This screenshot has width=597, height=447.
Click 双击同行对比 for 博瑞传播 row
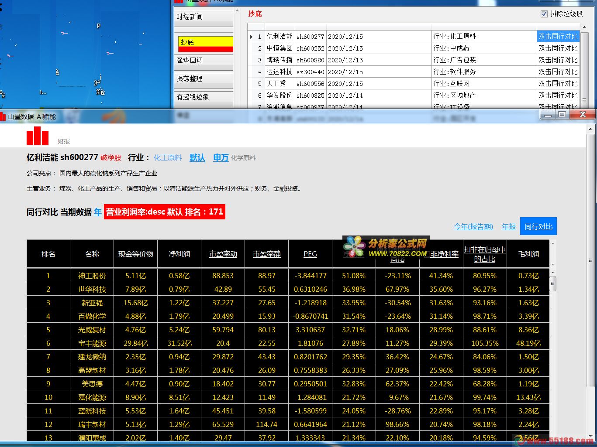pyautogui.click(x=558, y=60)
